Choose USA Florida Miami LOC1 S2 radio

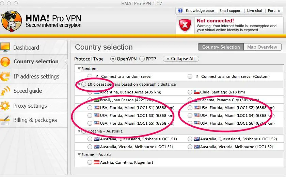pyautogui.click(x=190, y=108)
